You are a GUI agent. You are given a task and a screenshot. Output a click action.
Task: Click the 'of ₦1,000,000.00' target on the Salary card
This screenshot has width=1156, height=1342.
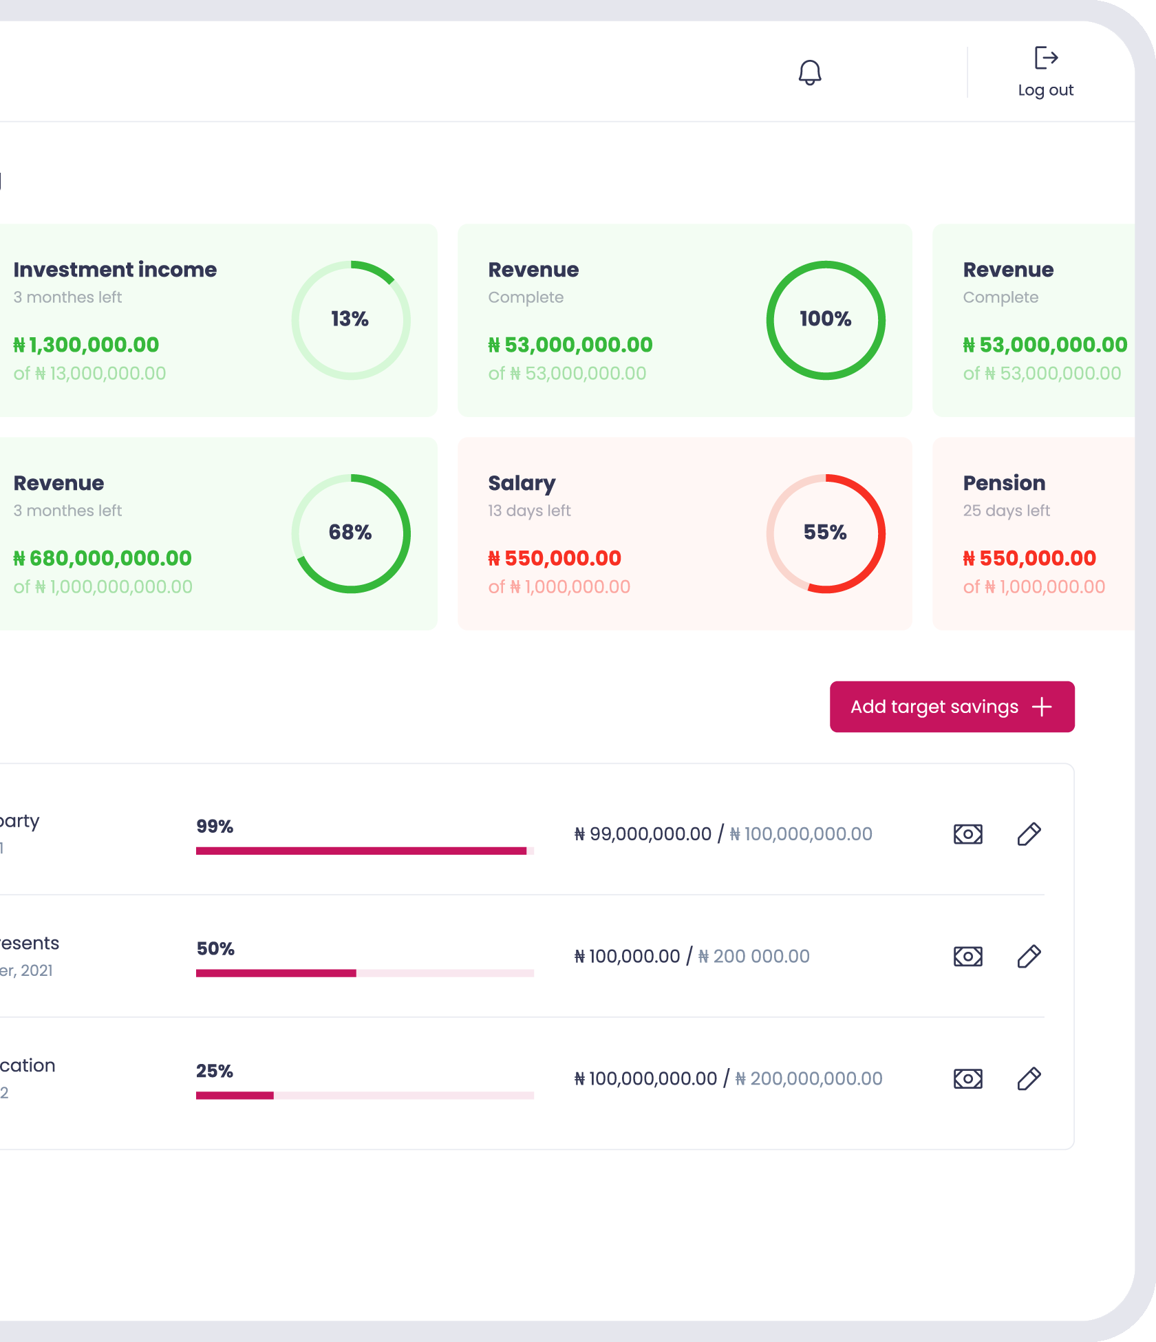click(559, 587)
